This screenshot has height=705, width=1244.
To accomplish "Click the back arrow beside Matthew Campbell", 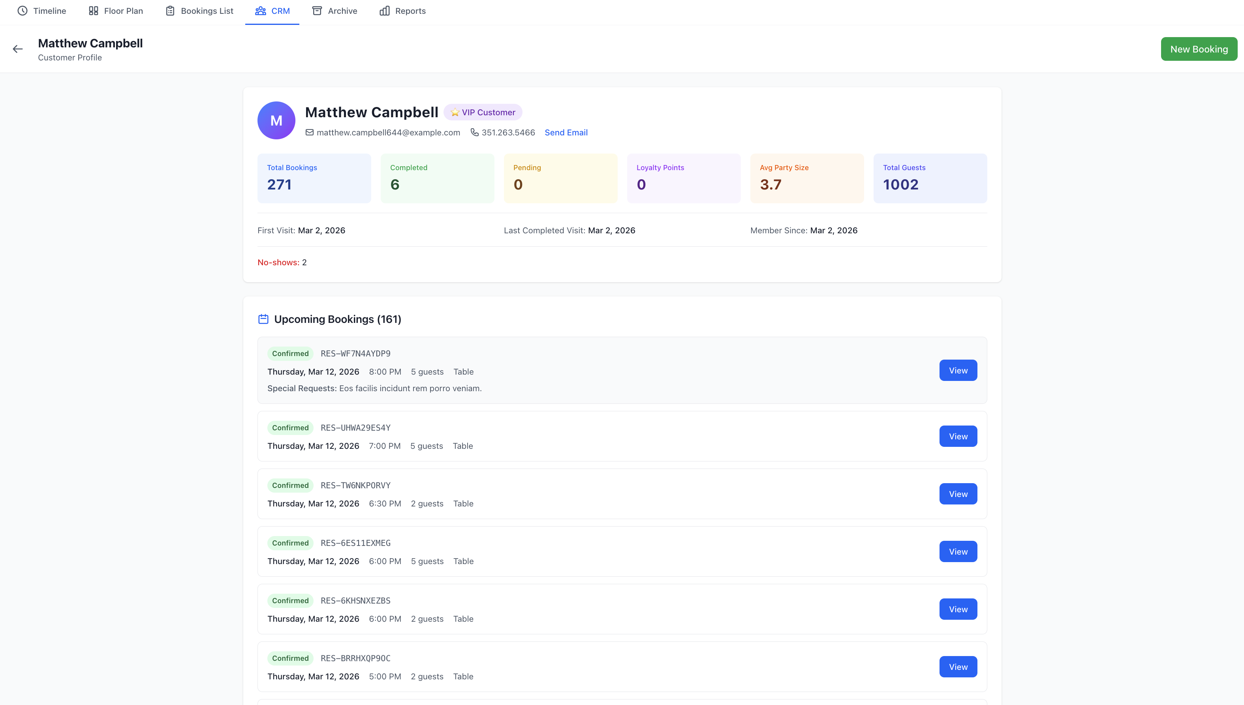I will [x=17, y=49].
